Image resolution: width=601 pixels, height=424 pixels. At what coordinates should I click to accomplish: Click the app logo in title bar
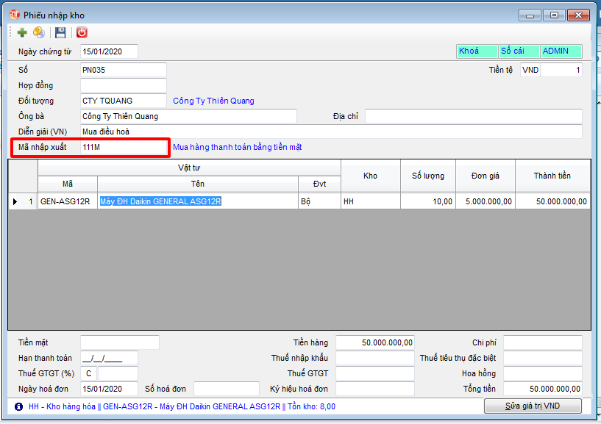14,15
